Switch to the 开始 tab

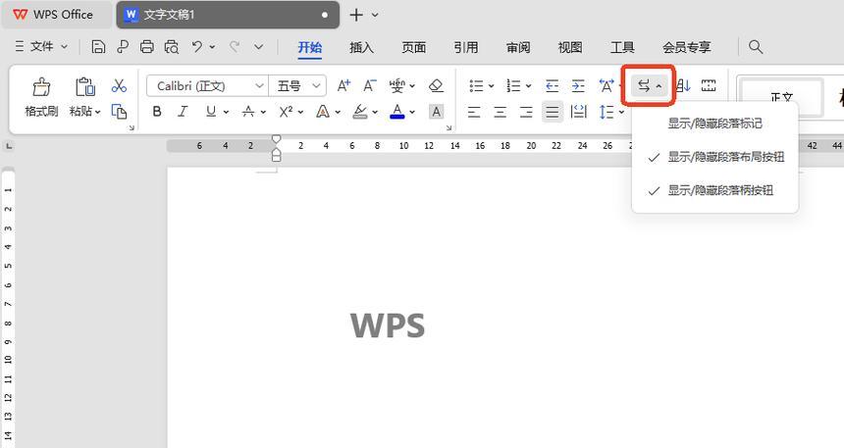tap(310, 47)
